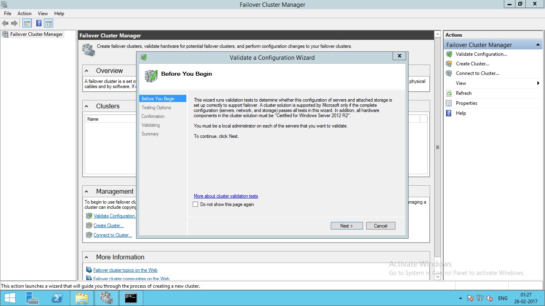This screenshot has width=545, height=306.
Task: Open More about cluster validation tests link
Action: (x=226, y=196)
